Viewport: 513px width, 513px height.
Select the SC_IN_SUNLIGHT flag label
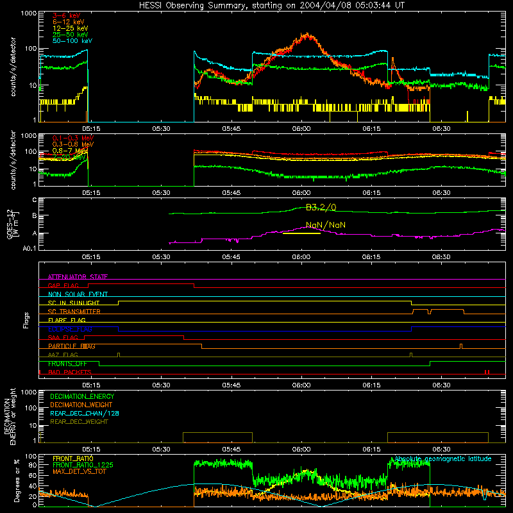coord(74,303)
